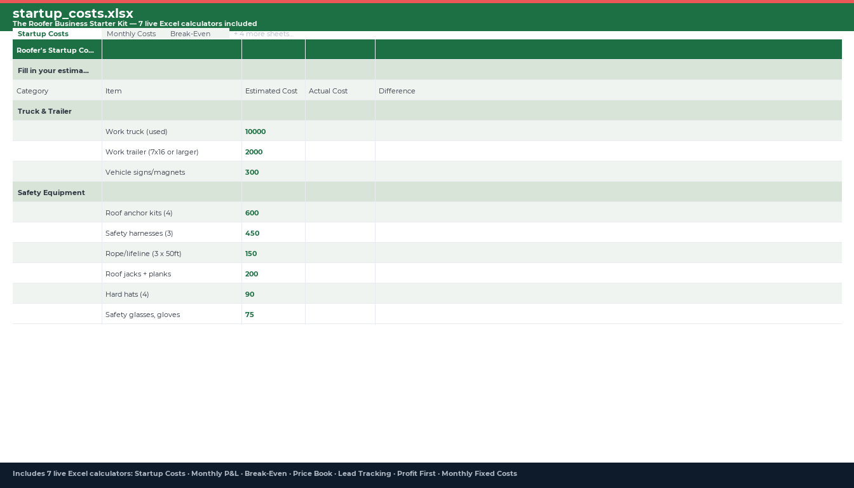
Task: Open the Monthly Costs sheet tab
Action: click(131, 34)
